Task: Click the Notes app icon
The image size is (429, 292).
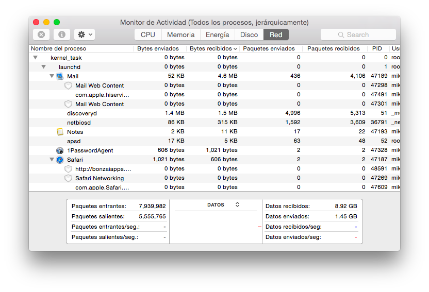Action: point(60,132)
